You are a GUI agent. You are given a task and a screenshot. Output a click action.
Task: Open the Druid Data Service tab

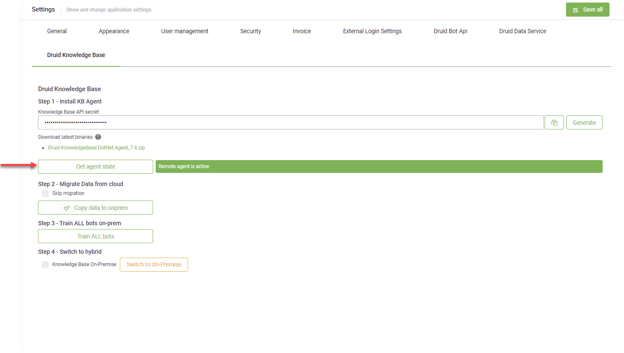pyautogui.click(x=522, y=31)
